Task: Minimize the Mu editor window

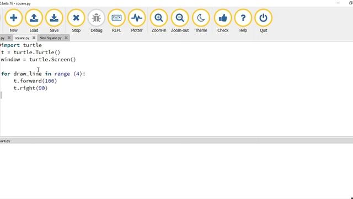Action: pos(338,3)
